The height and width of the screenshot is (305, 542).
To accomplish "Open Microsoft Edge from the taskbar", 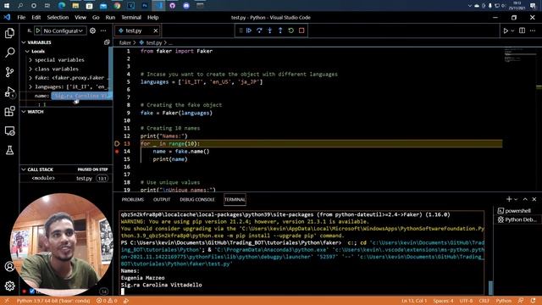I will (62, 6).
